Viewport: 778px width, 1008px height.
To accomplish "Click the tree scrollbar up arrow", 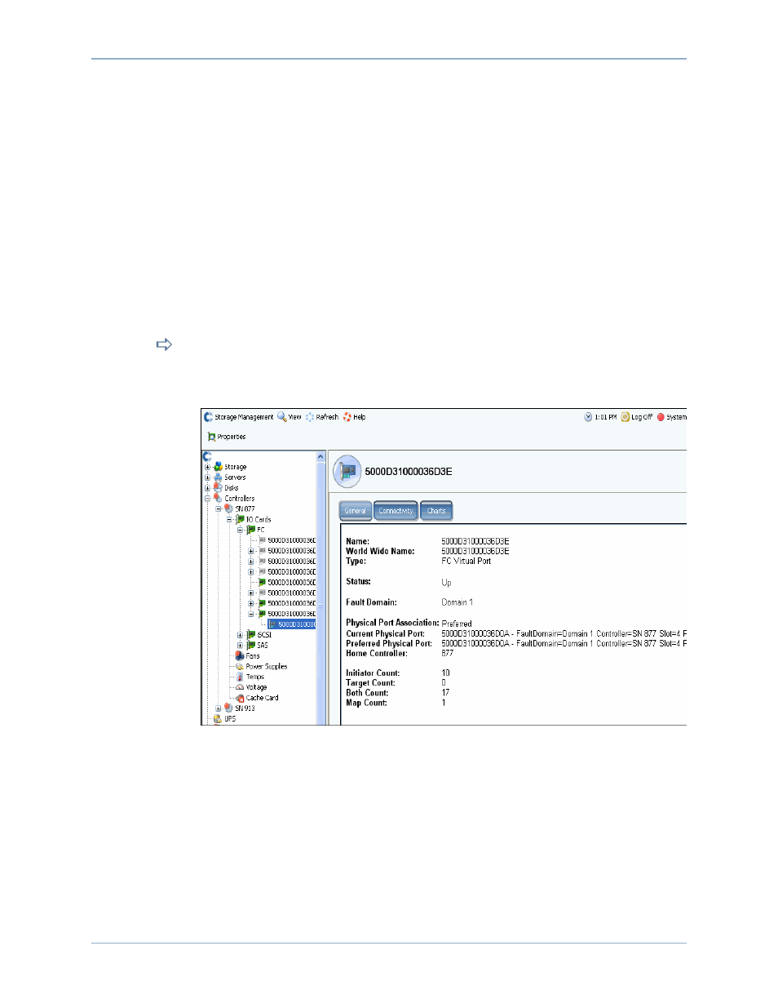I will 320,457.
